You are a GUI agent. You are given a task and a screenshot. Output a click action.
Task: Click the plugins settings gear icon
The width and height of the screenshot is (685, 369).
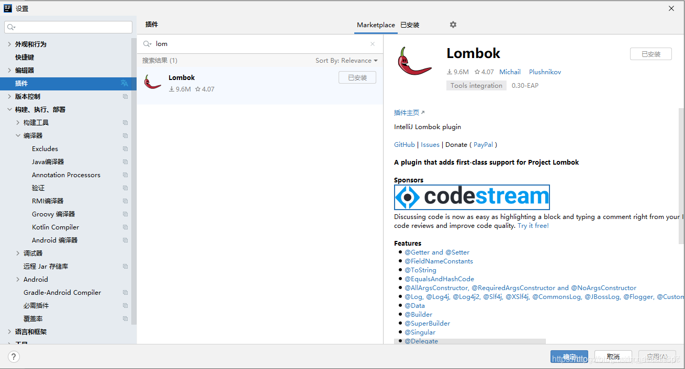point(453,25)
